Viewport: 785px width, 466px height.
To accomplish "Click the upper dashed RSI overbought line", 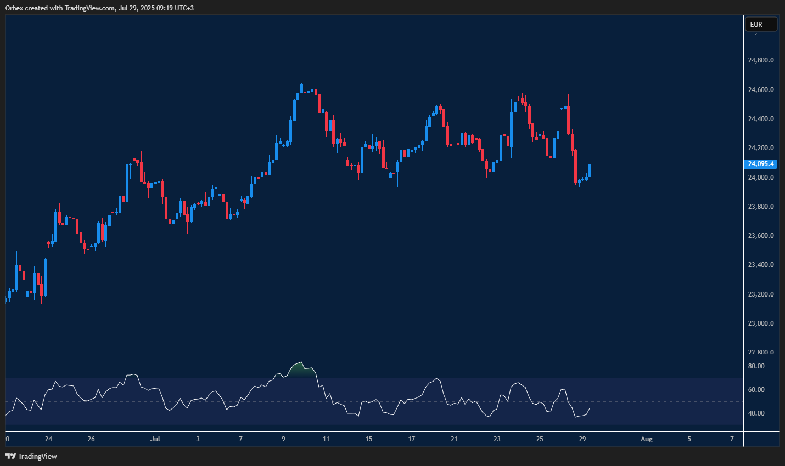I will [165, 378].
